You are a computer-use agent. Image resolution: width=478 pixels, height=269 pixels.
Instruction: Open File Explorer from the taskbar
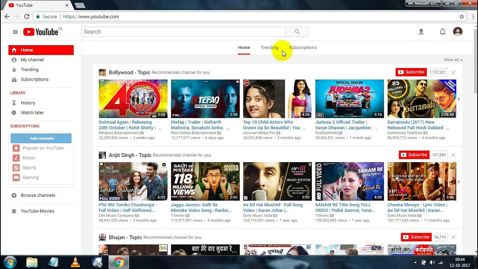pos(32,262)
